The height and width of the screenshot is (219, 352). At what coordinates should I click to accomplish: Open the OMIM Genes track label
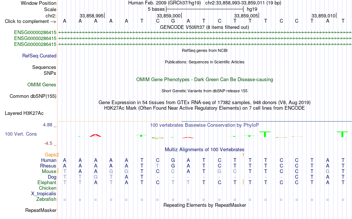pyautogui.click(x=42, y=85)
